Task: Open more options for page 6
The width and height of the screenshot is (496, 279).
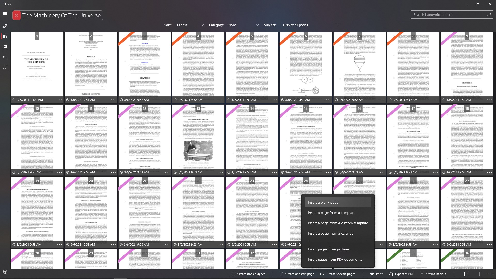Action: 328,100
